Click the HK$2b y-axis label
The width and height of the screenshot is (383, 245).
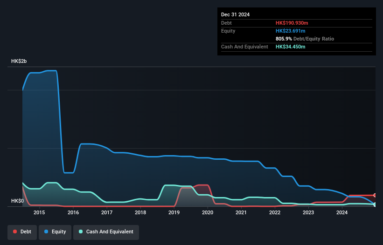pyautogui.click(x=19, y=61)
